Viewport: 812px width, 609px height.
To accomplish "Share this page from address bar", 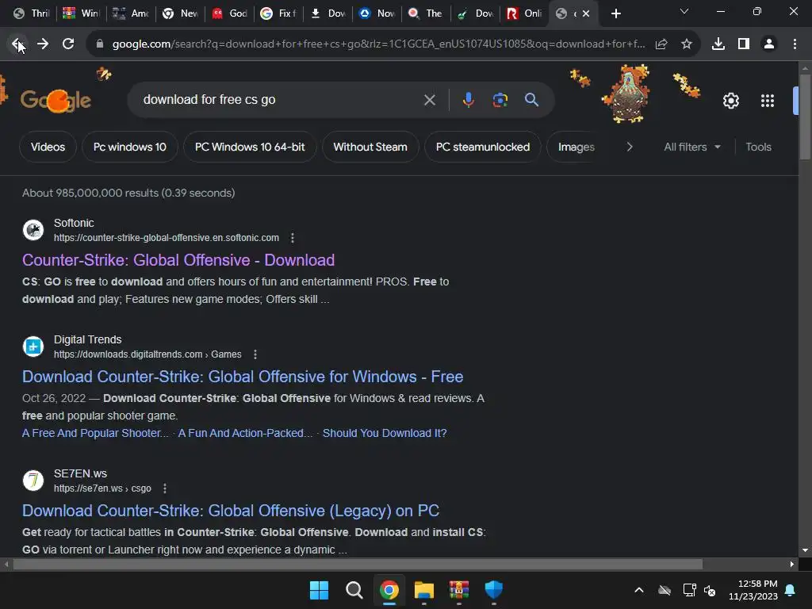I will pos(661,44).
